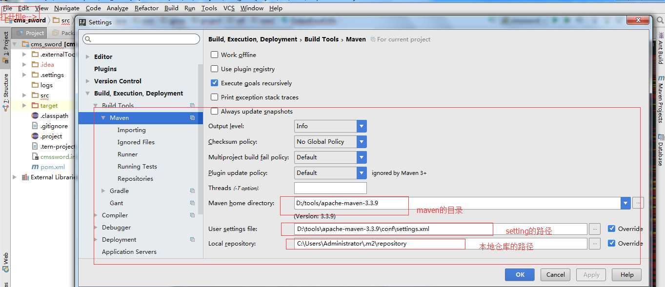Select Importing under Maven

pyautogui.click(x=131, y=130)
